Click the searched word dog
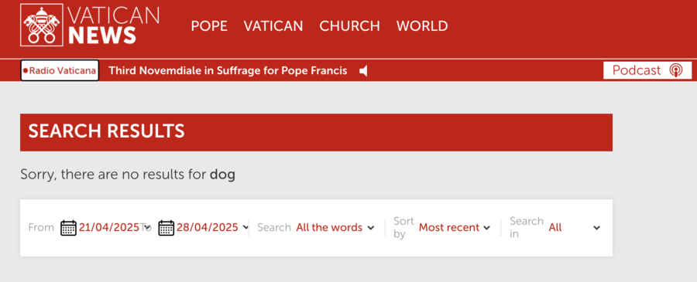The width and height of the screenshot is (697, 282). 222,175
